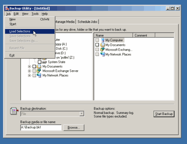Screen dimensions: 187x144
Task: Click the My Documents folder icon in tree
Action: click(x=39, y=66)
